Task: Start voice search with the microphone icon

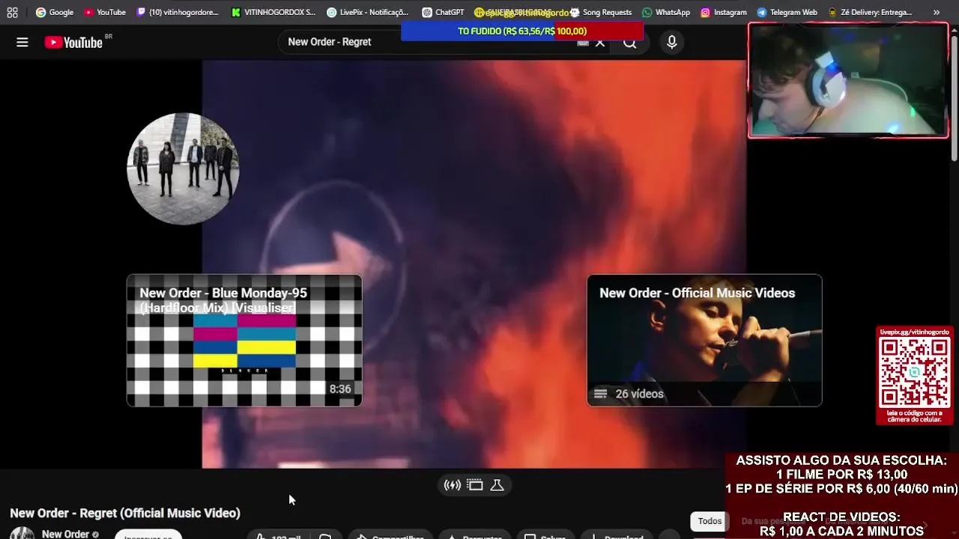Action: 672,43
